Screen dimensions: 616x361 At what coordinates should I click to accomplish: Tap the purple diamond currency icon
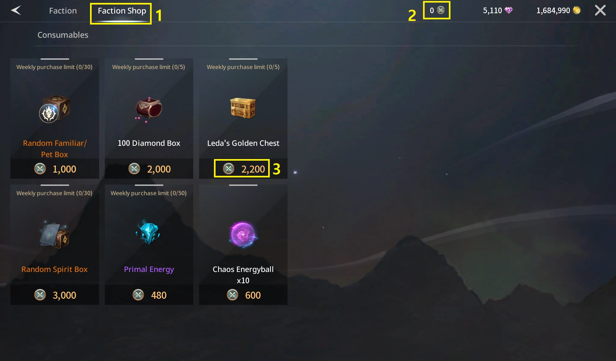click(x=509, y=10)
